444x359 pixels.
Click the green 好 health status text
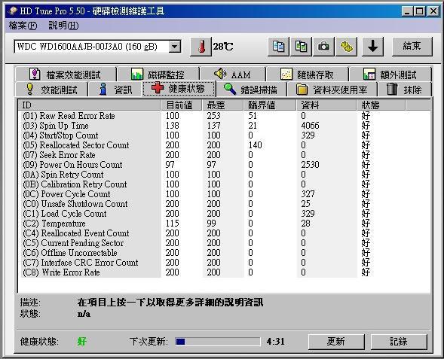tap(82, 342)
